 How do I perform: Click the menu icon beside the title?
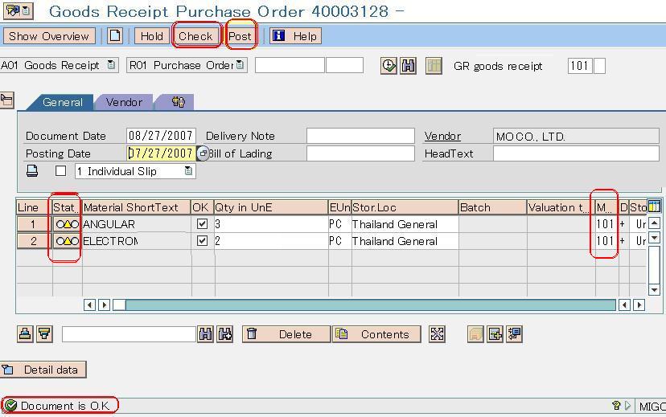[x=18, y=10]
